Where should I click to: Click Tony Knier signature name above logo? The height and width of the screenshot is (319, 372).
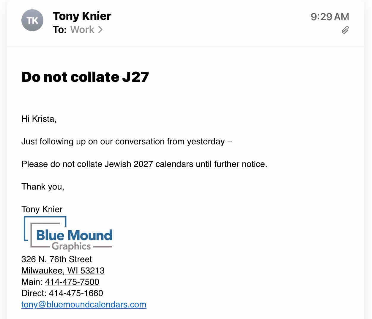(x=42, y=209)
